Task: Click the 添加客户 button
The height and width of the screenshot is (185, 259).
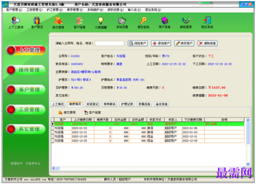Action: click(161, 43)
